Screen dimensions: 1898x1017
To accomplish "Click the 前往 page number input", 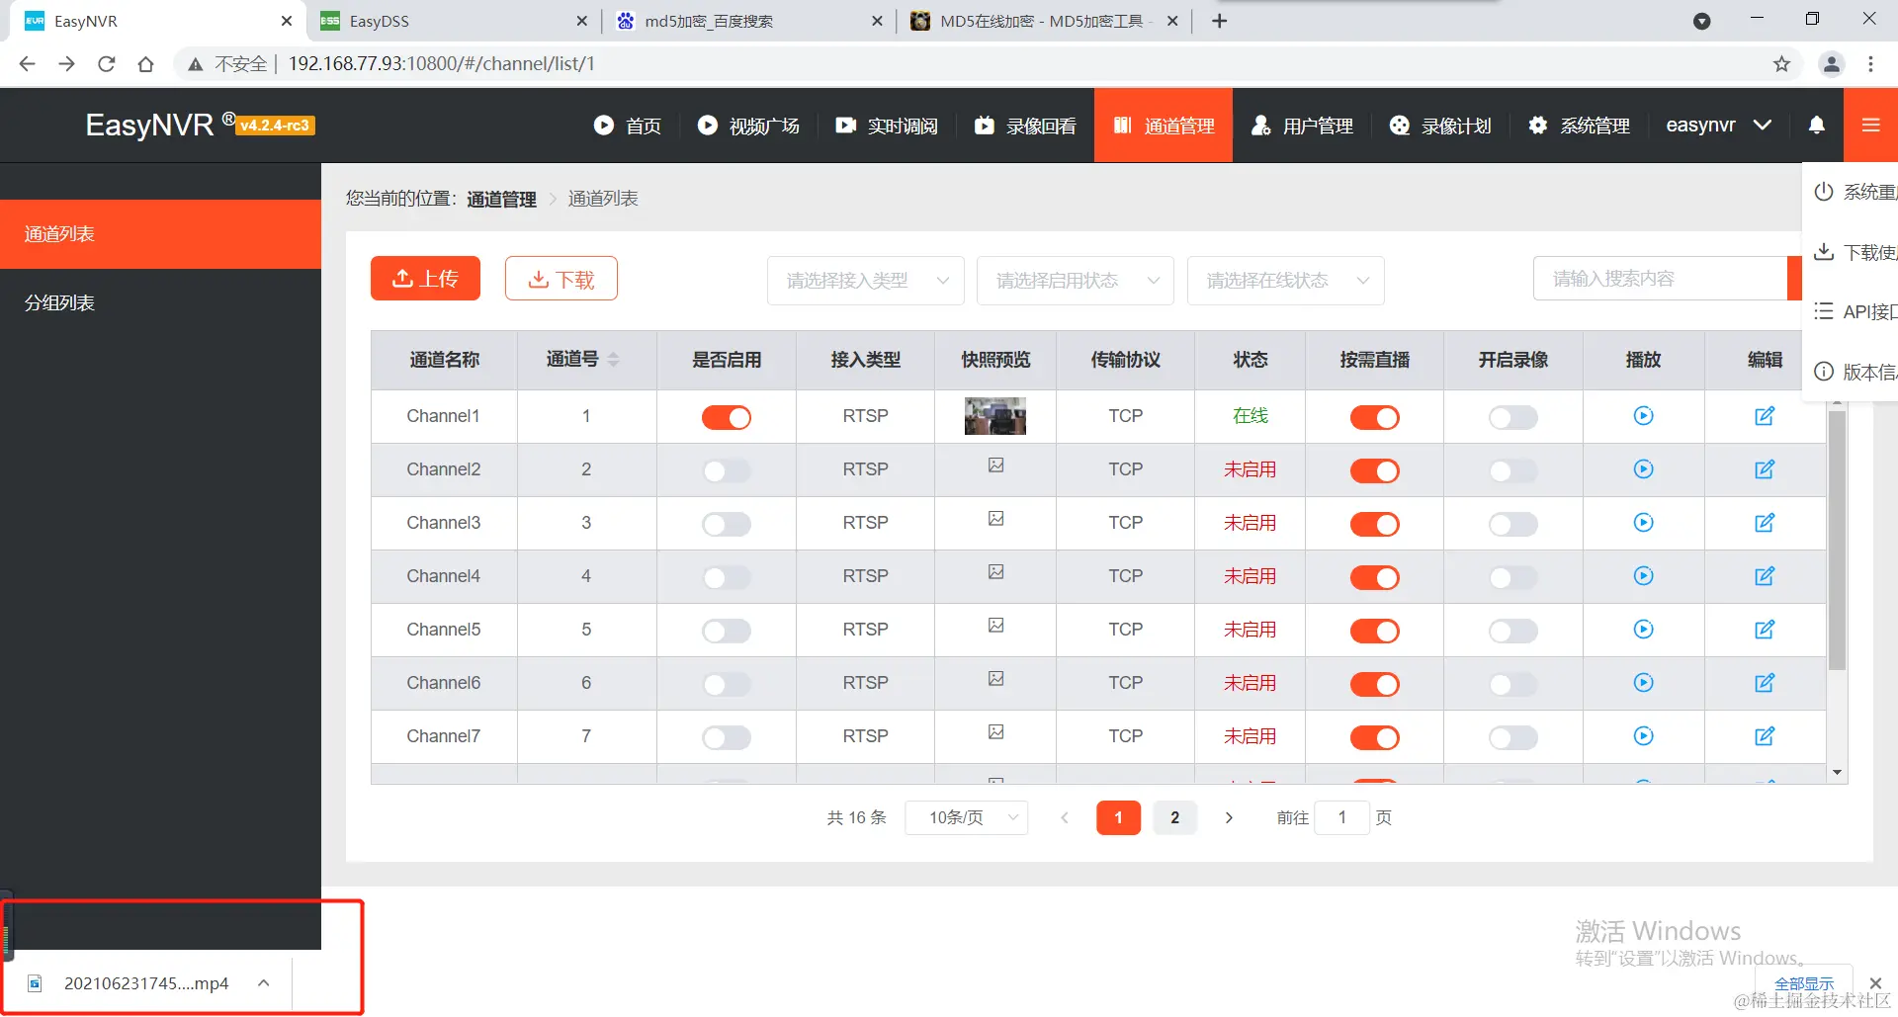I will point(1341,817).
